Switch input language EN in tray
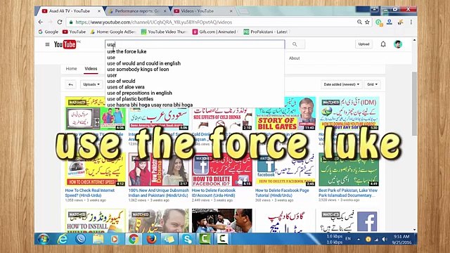 348,239
